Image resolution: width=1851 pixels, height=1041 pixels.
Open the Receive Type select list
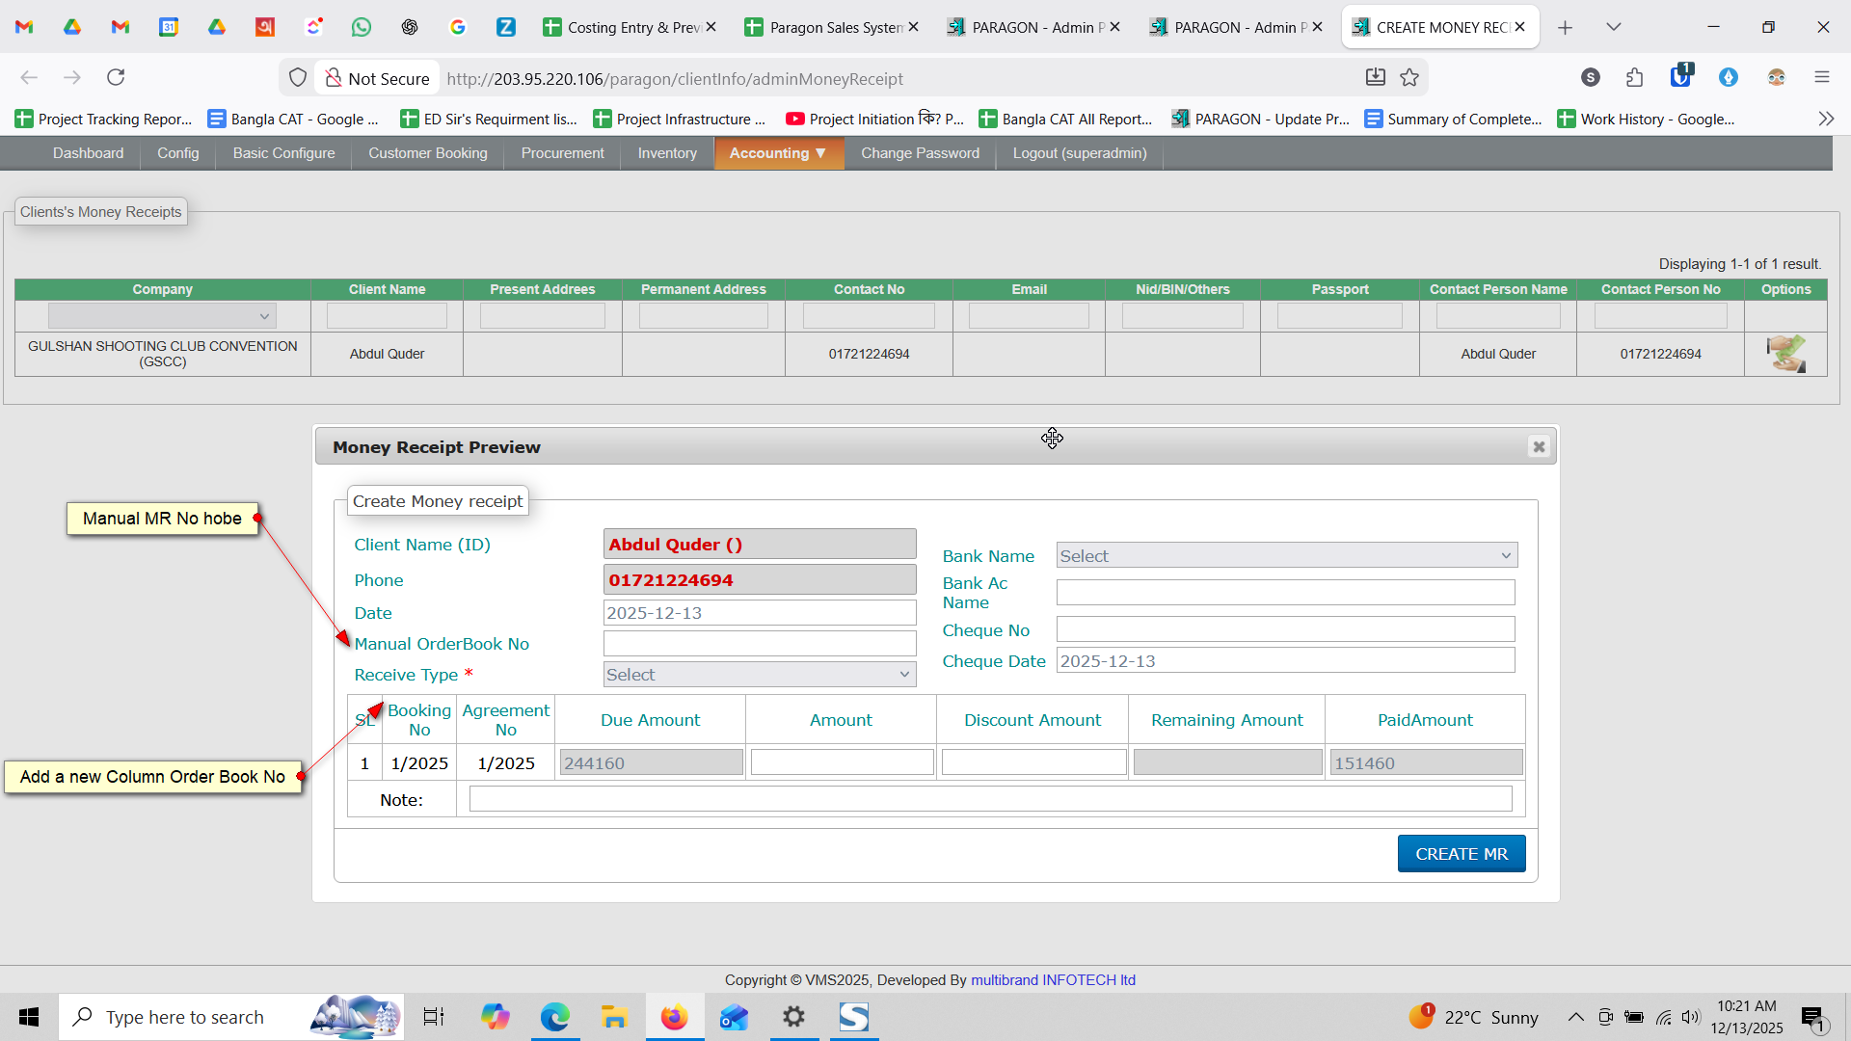coord(759,675)
